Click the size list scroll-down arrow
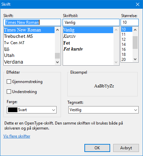The width and height of the screenshot is (143, 156). point(135,59)
